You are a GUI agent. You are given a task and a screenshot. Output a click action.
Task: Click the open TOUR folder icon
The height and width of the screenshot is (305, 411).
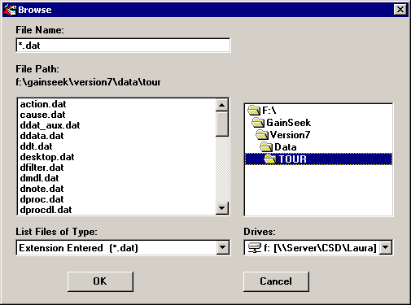(270, 159)
